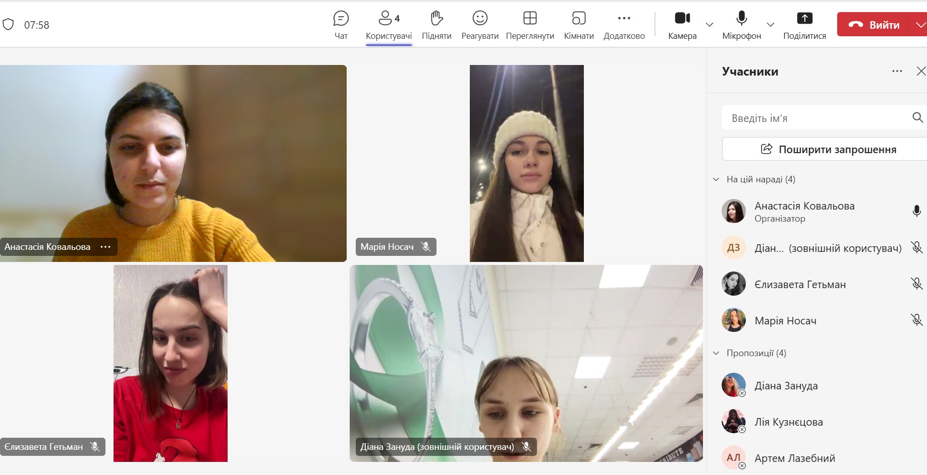927x475 pixels.
Task: Toggle the Camera on or off
Action: (x=682, y=19)
